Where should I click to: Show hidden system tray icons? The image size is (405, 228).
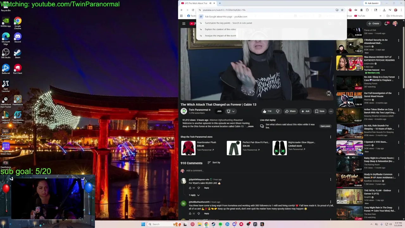point(372,224)
